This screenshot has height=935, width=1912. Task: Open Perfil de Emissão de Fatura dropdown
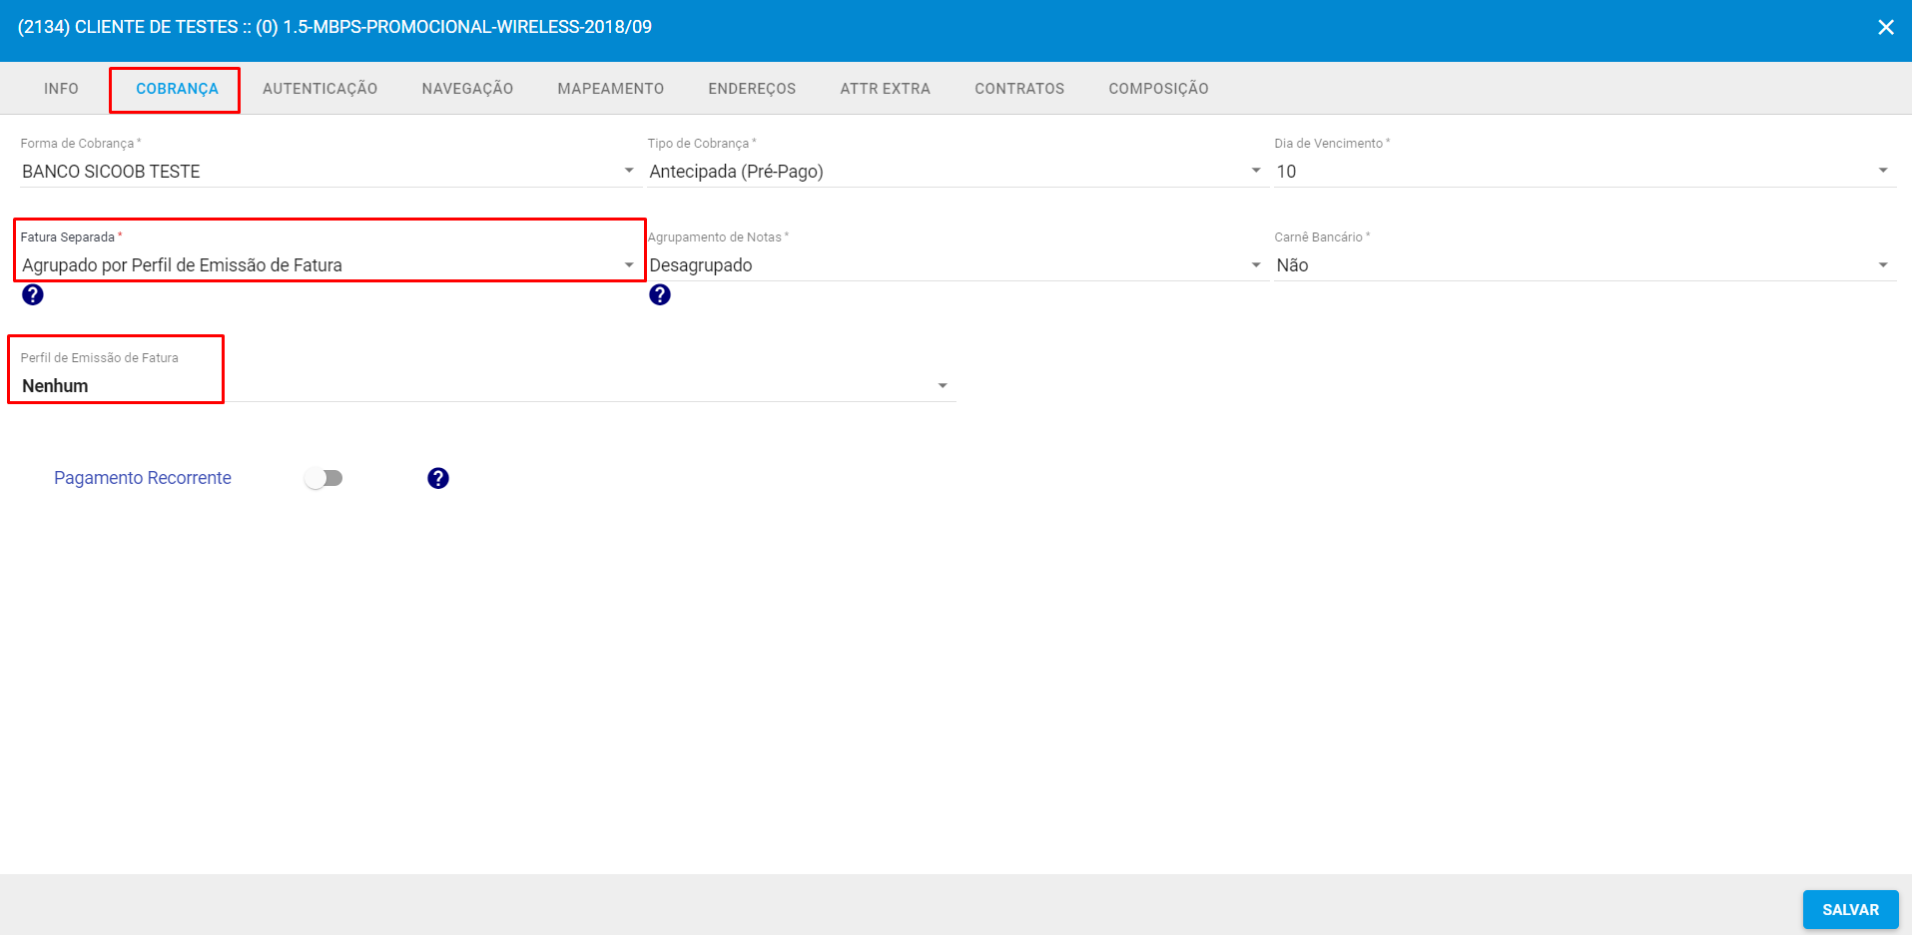487,385
